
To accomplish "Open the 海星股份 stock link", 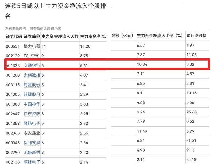I will (x=32, y=85).
